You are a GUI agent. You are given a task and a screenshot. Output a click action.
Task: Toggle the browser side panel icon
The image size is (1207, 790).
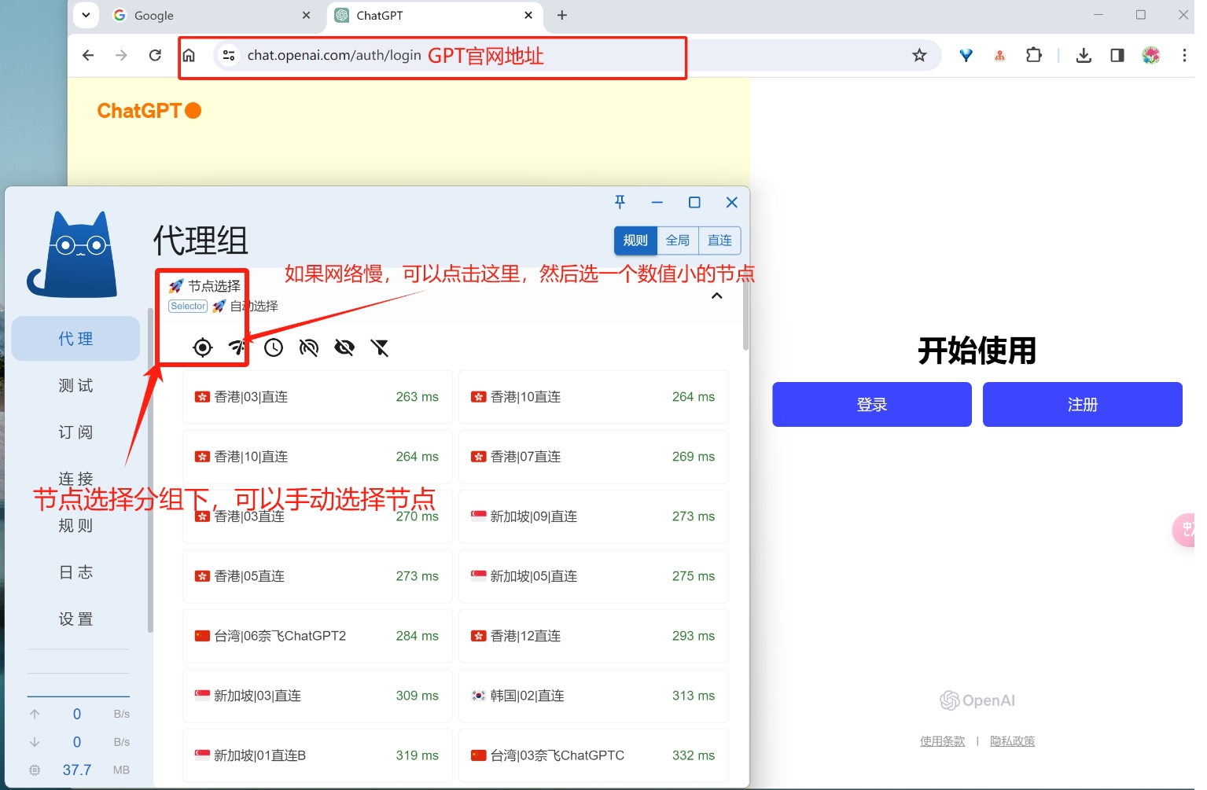1117,55
